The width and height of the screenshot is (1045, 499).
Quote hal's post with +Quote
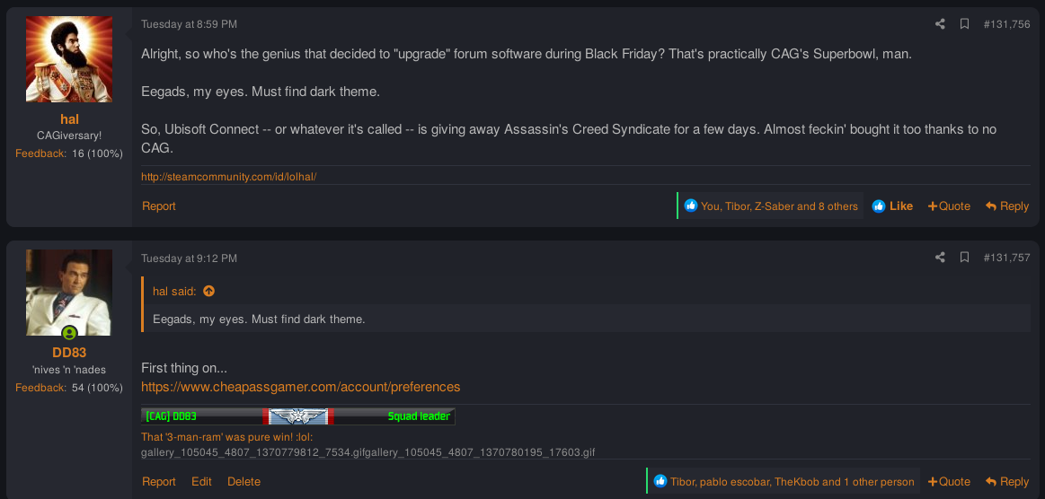(x=949, y=206)
